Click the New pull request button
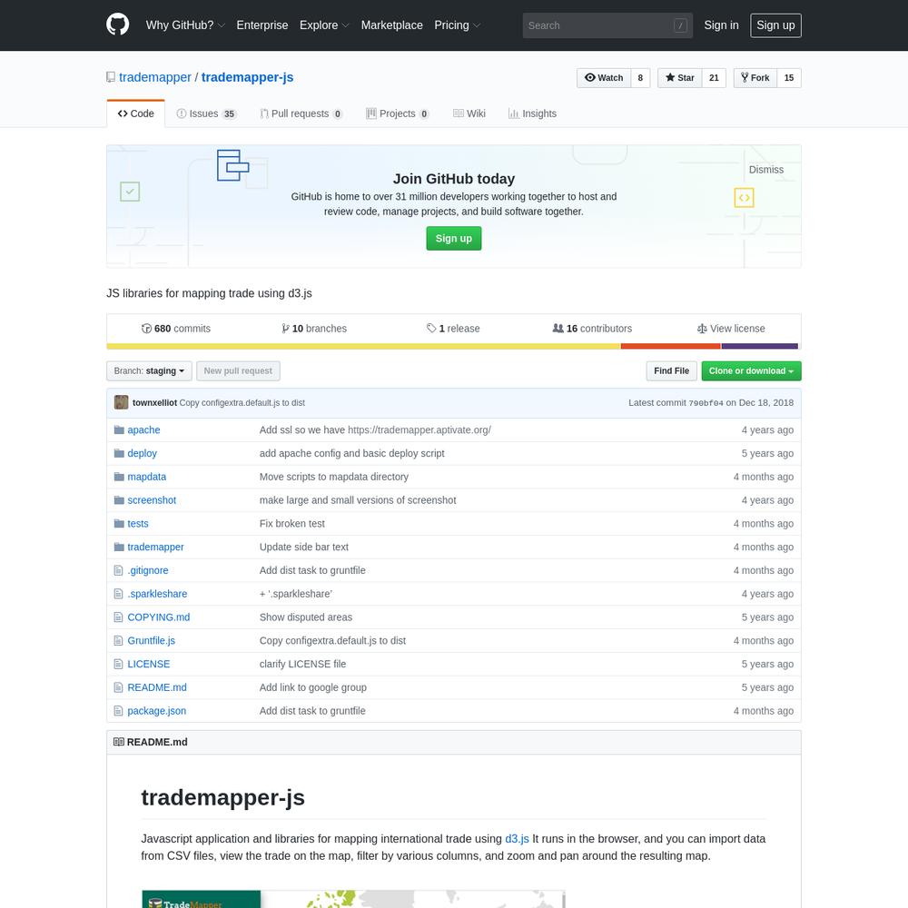The width and height of the screenshot is (908, 908). (x=238, y=370)
